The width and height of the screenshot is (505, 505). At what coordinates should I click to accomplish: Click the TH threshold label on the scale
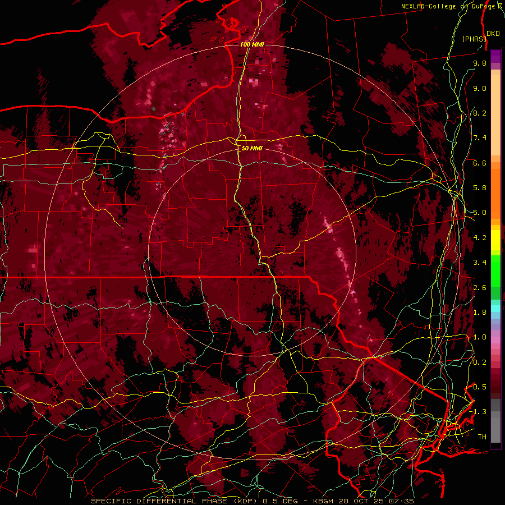(482, 437)
